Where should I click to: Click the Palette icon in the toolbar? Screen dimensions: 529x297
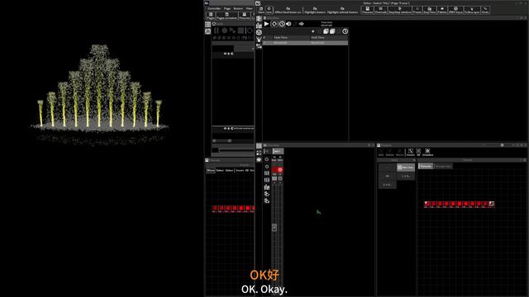tap(442, 10)
